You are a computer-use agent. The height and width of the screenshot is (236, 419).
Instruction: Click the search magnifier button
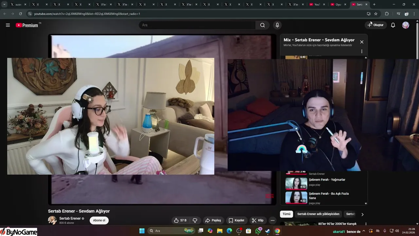pyautogui.click(x=262, y=25)
